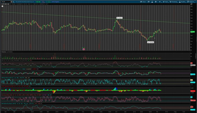Click the TTM_Squeeze study label

tap(12, 86)
